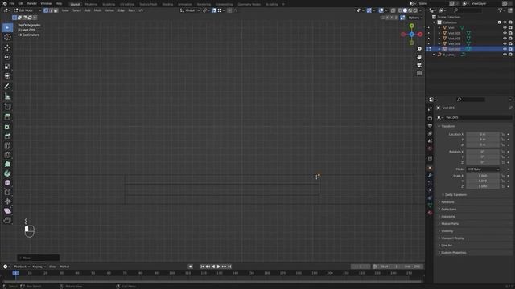Screen dimensions: 515x289
Task: Click the zoom magnifier icon in viewport
Action: point(419,49)
